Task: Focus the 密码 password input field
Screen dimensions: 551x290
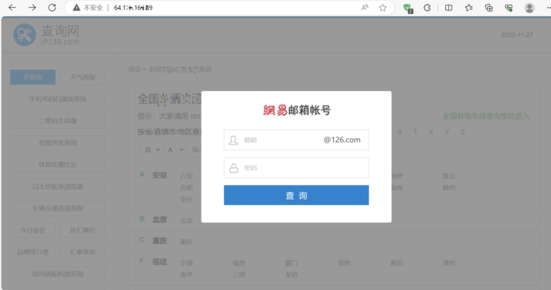Action: click(296, 168)
